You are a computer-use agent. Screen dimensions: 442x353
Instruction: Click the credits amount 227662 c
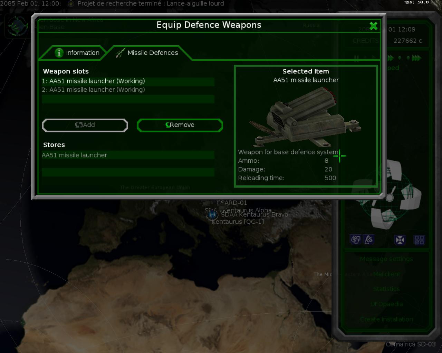408,41
